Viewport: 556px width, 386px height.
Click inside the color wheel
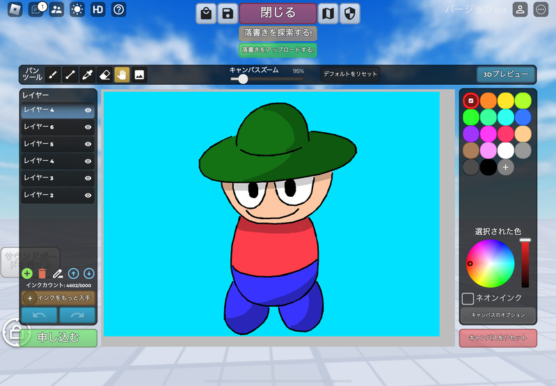(491, 264)
